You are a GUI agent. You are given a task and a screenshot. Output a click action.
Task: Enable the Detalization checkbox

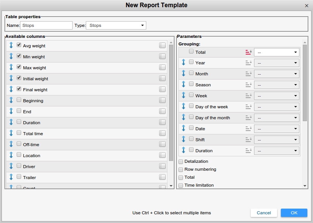pyautogui.click(x=181, y=162)
